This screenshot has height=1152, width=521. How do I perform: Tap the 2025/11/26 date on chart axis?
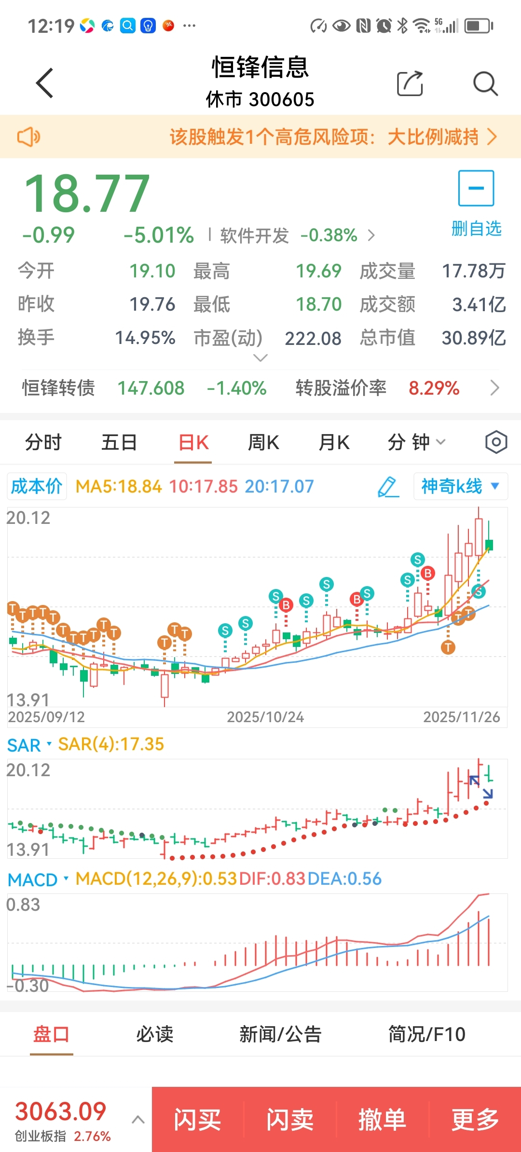[462, 717]
